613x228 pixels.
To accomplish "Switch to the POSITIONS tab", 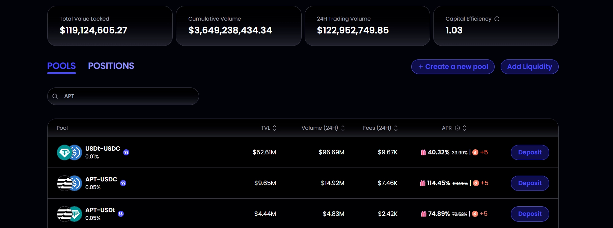I will [x=111, y=66].
